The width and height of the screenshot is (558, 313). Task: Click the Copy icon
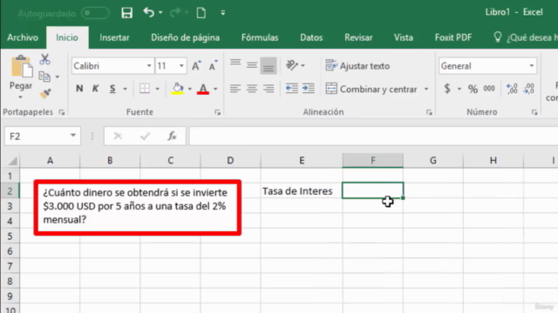(44, 77)
